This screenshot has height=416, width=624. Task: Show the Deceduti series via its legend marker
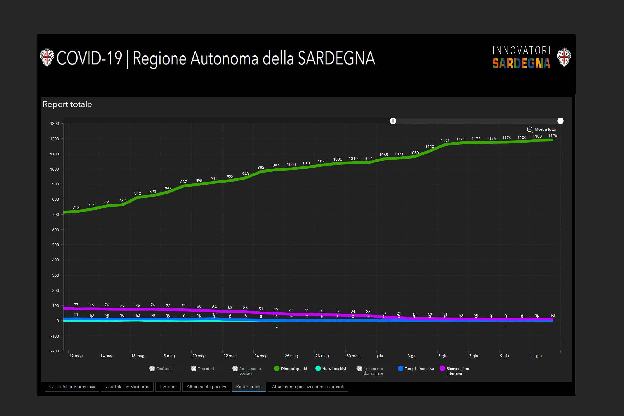click(193, 369)
